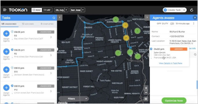
Task: Click Unassigned badge on task D13
Action: pyautogui.click(x=46, y=68)
